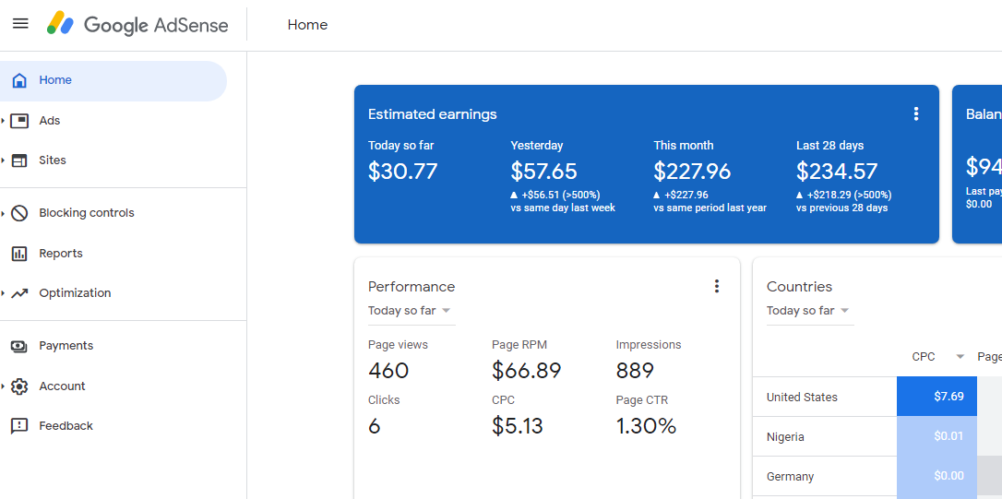Click the Feedback speech bubble icon
Screen dimensions: 1002x499
tap(19, 426)
